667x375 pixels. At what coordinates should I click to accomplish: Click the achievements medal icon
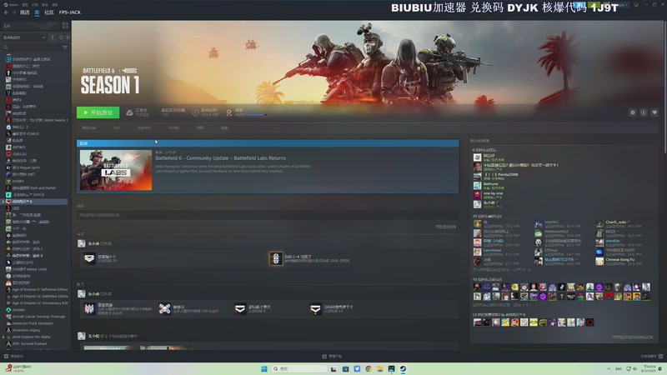(228, 112)
